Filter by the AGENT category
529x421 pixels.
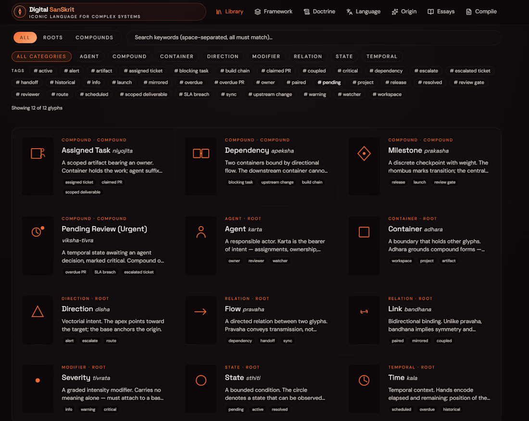pos(89,56)
